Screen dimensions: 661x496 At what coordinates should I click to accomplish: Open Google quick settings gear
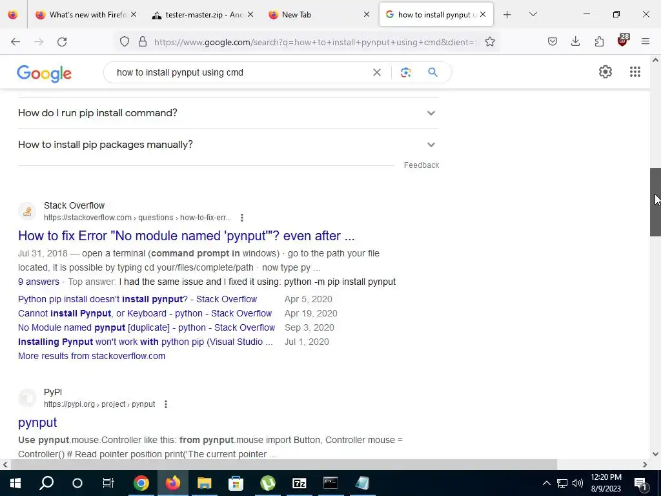(605, 72)
